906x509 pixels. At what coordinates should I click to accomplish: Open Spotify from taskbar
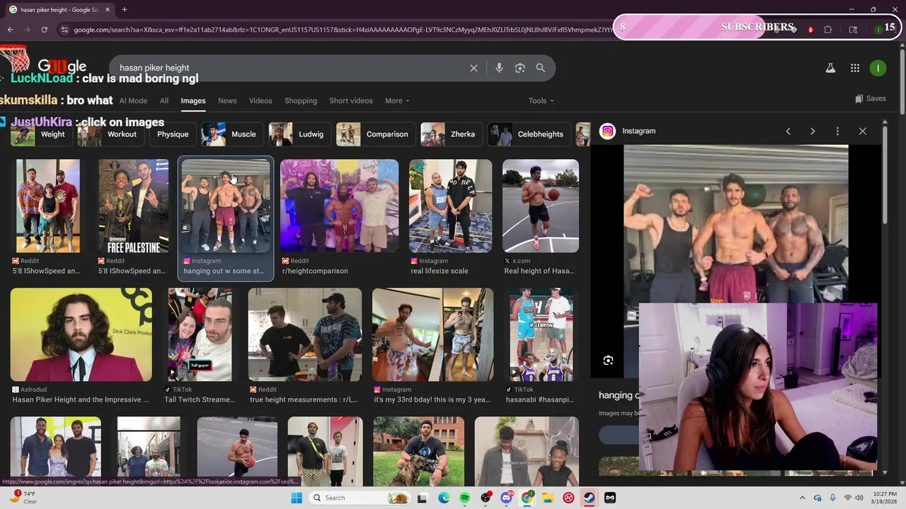click(464, 498)
